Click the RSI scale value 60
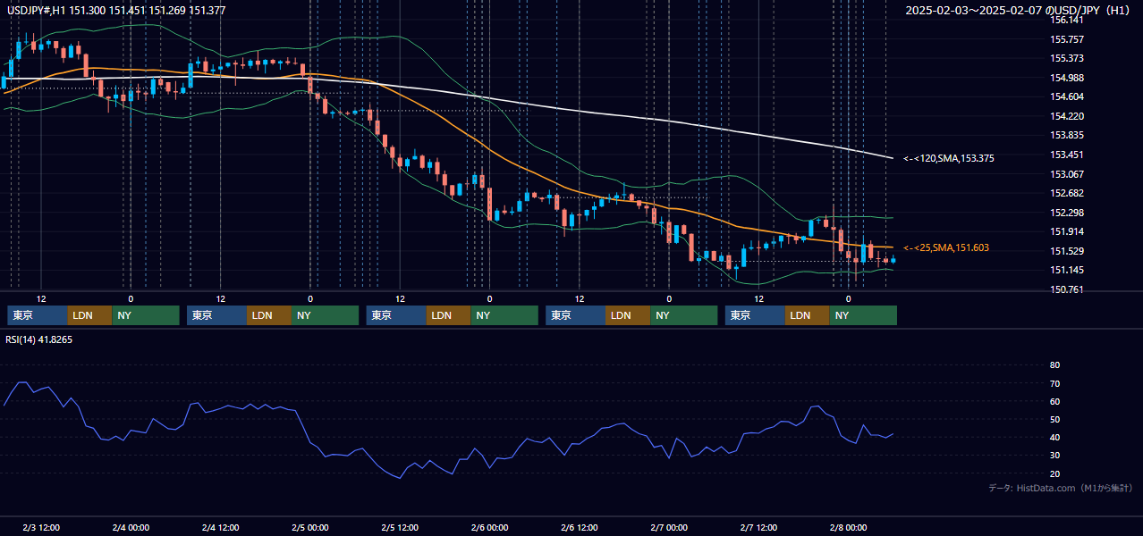The height and width of the screenshot is (536, 1143). coord(1054,401)
